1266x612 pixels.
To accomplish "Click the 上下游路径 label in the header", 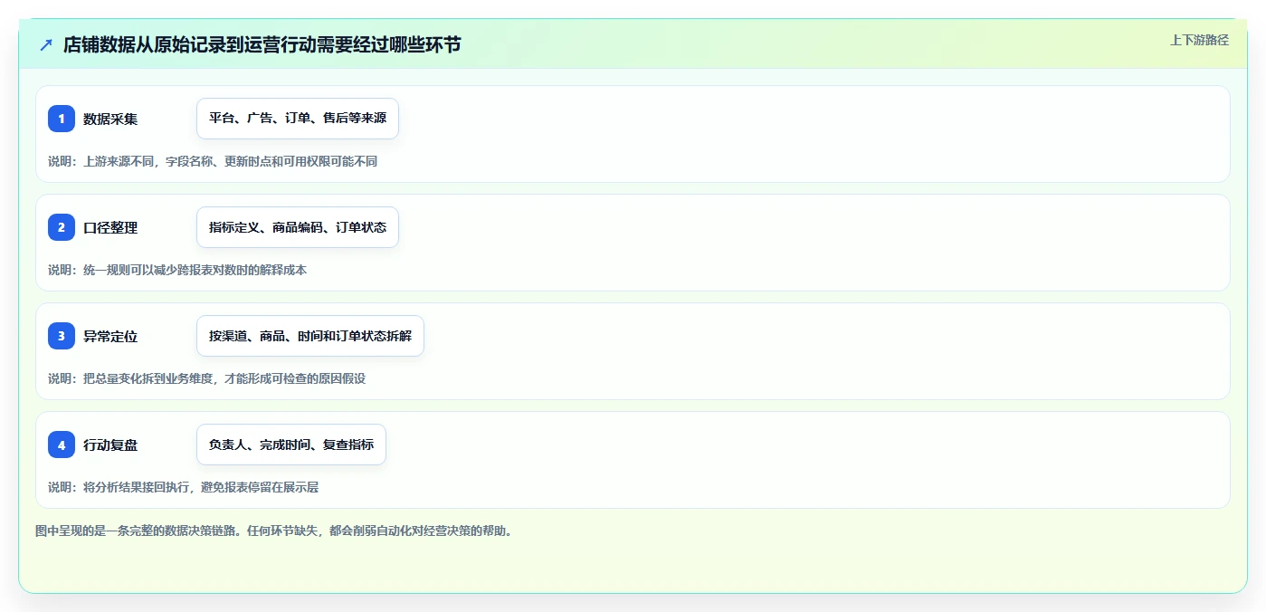I will coord(1199,40).
